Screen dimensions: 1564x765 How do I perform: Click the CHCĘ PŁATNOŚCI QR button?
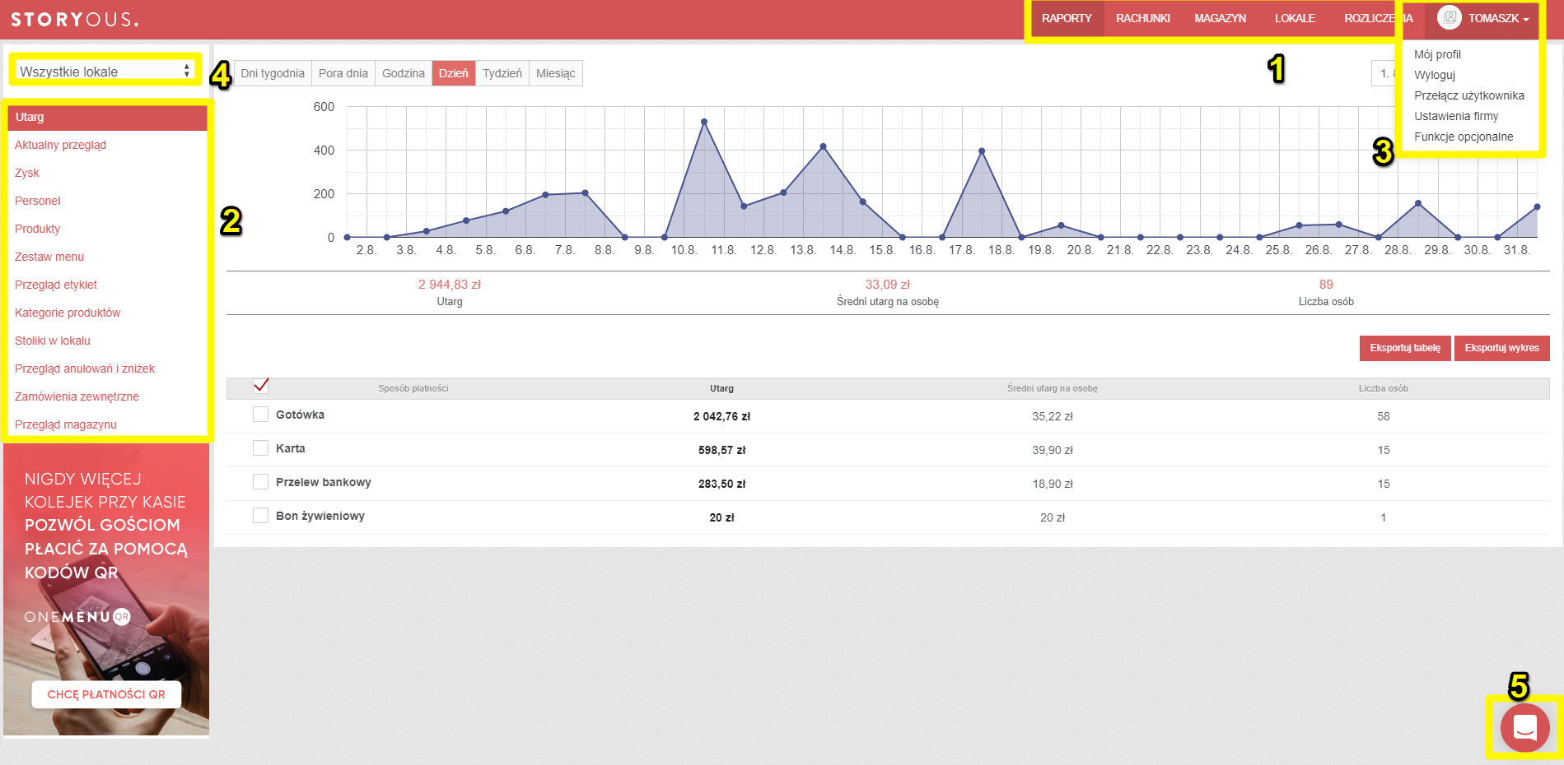(x=106, y=694)
